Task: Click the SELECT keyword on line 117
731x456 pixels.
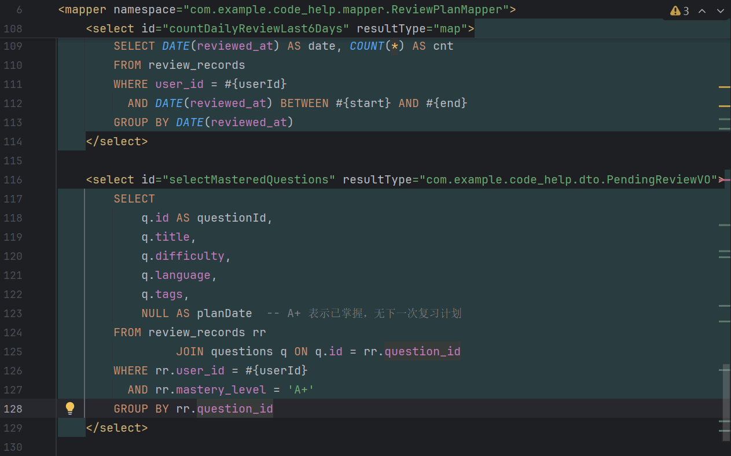Action: (134, 199)
